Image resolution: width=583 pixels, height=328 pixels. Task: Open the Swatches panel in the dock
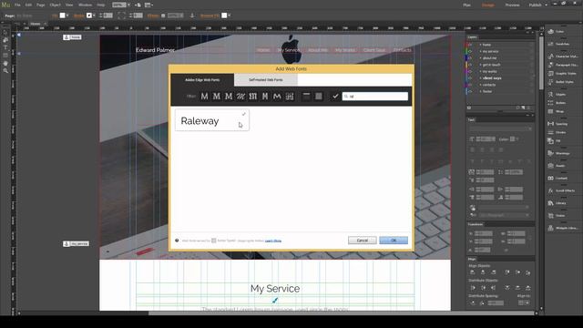coord(558,44)
